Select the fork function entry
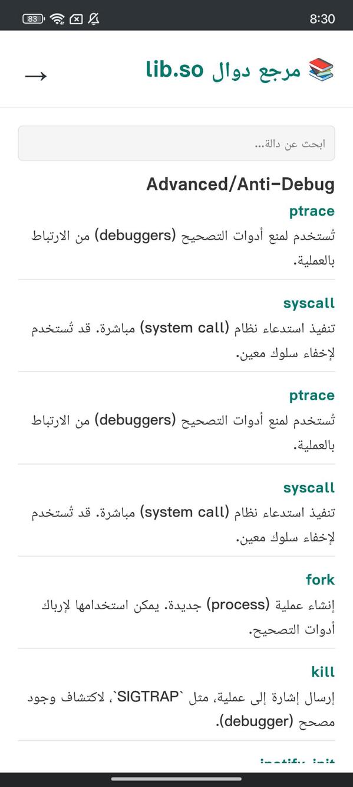 click(x=320, y=580)
